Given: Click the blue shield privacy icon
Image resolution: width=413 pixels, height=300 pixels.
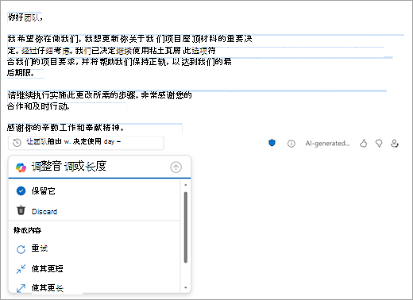Looking at the screenshot, I should [x=272, y=143].
